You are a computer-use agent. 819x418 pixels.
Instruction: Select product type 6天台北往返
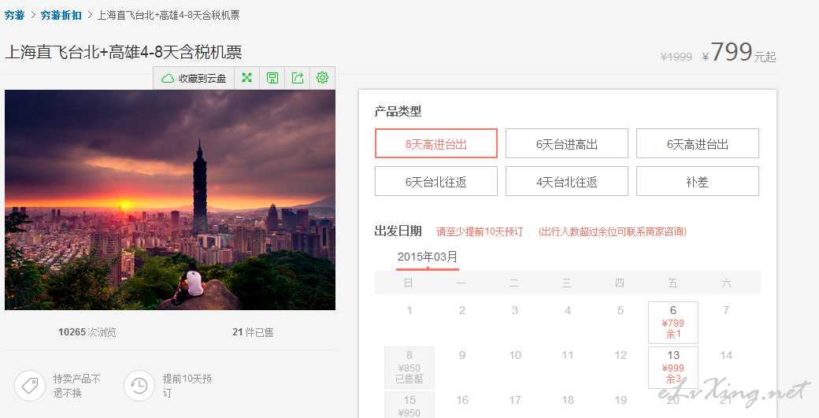tap(436, 181)
